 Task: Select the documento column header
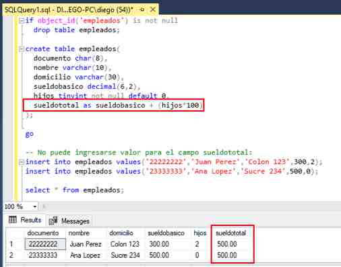[43, 233]
